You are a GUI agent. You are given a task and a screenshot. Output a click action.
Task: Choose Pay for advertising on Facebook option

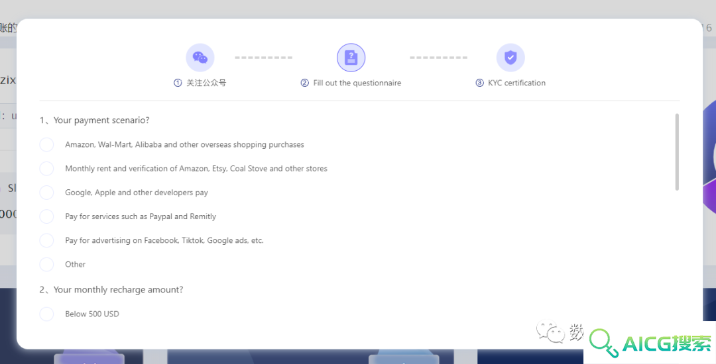[x=46, y=240]
